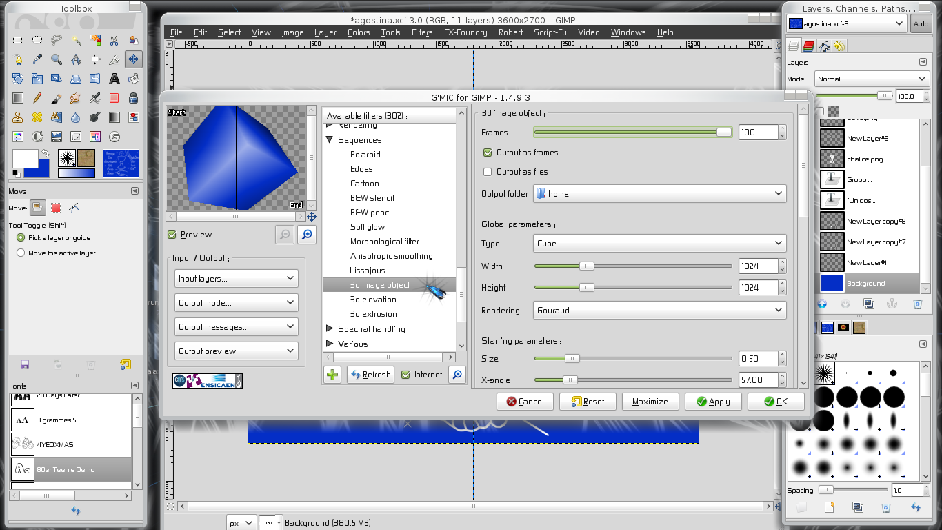Select the Paths tool
Image resolution: width=942 pixels, height=530 pixels.
[18, 59]
